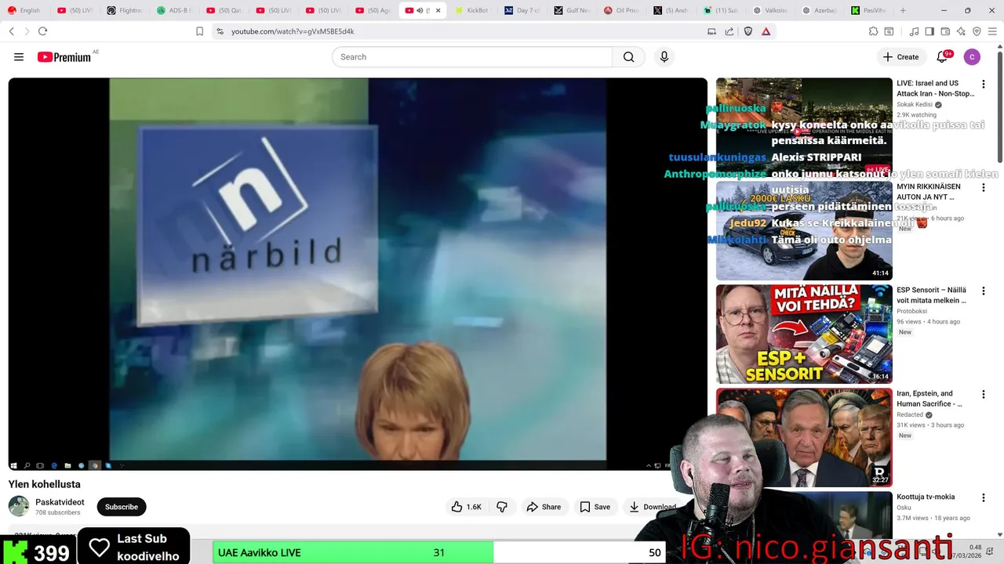Open Brave Playlist music note icon

click(x=914, y=31)
